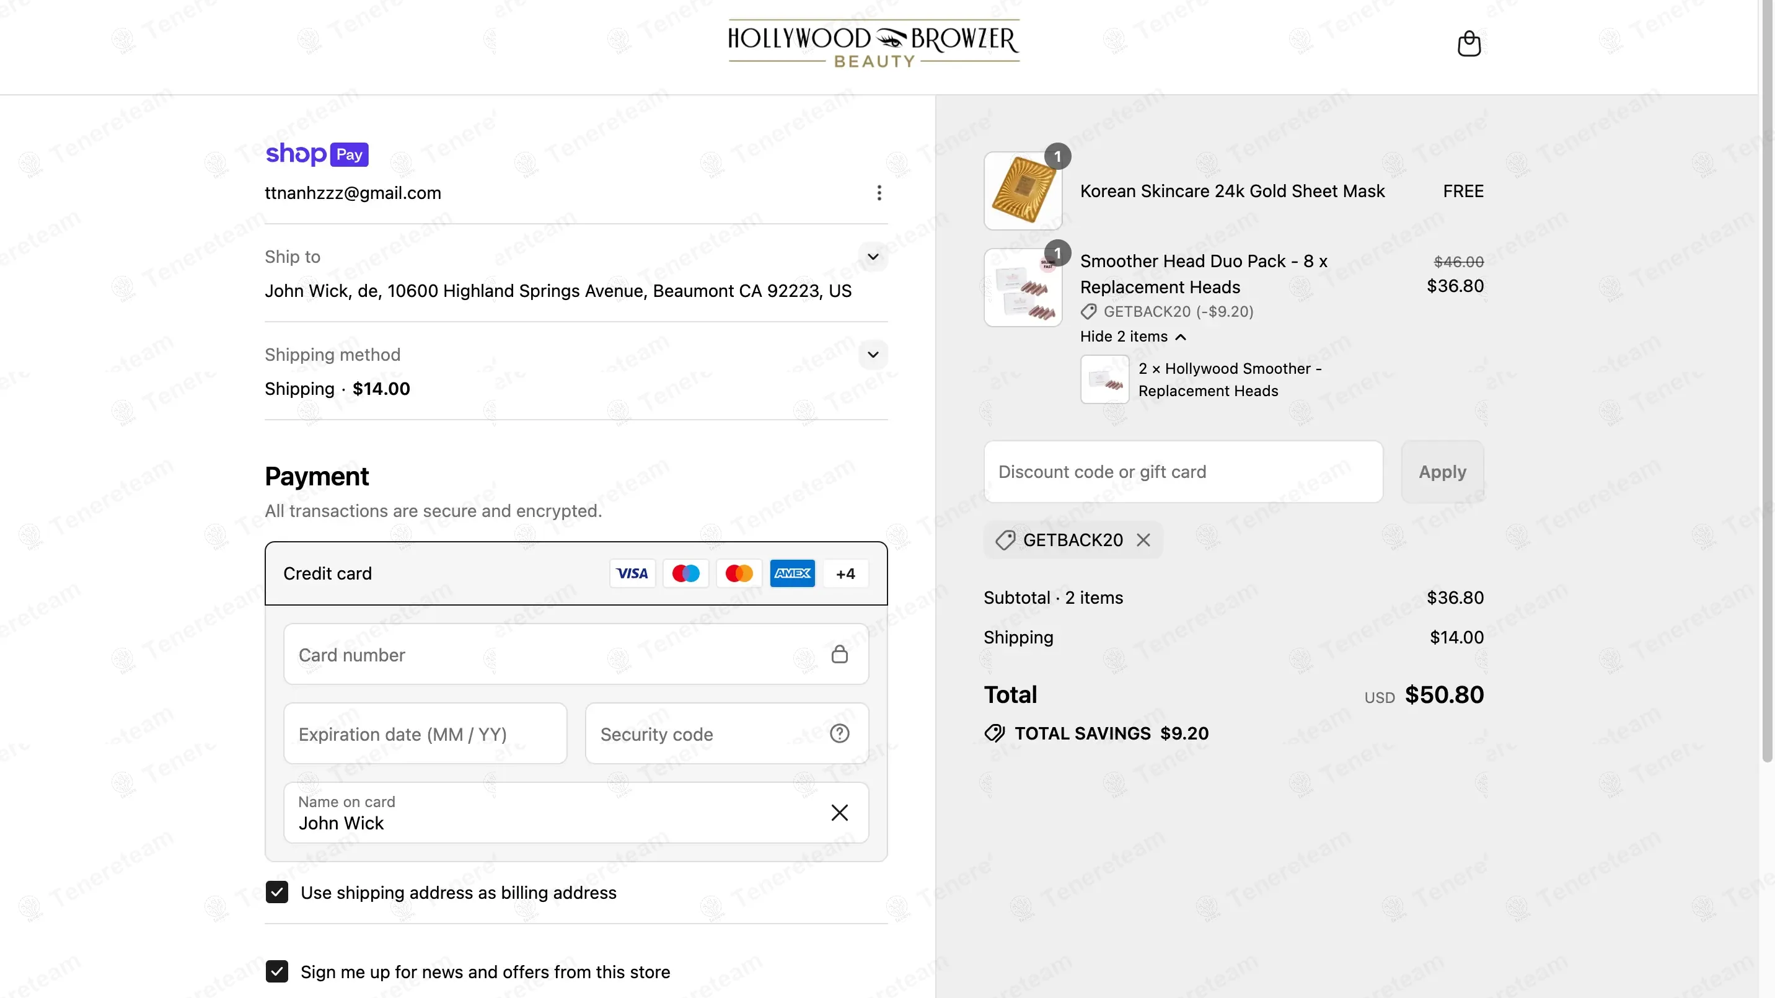Click the Shop Pay logo
The width and height of the screenshot is (1775, 998).
click(x=317, y=154)
